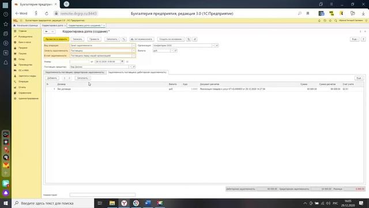
Task: Open the table Заполнить dropdown
Action: (83, 78)
